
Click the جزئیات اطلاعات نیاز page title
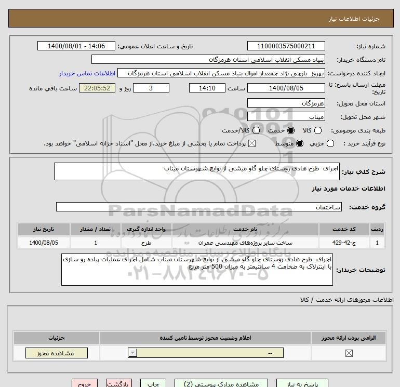point(354,19)
